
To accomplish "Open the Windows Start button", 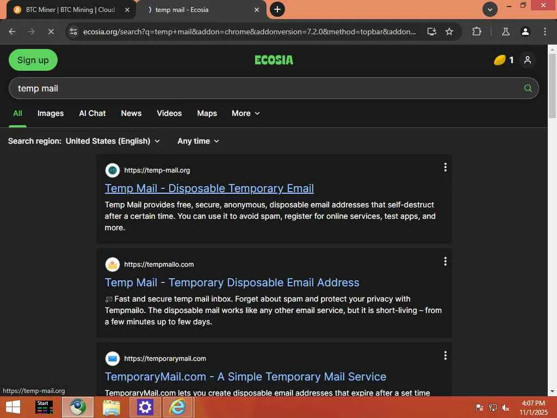I will [x=13, y=407].
